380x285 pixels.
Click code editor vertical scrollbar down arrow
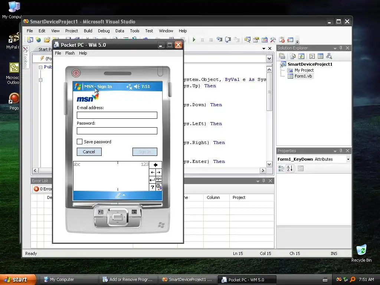pos(269,164)
